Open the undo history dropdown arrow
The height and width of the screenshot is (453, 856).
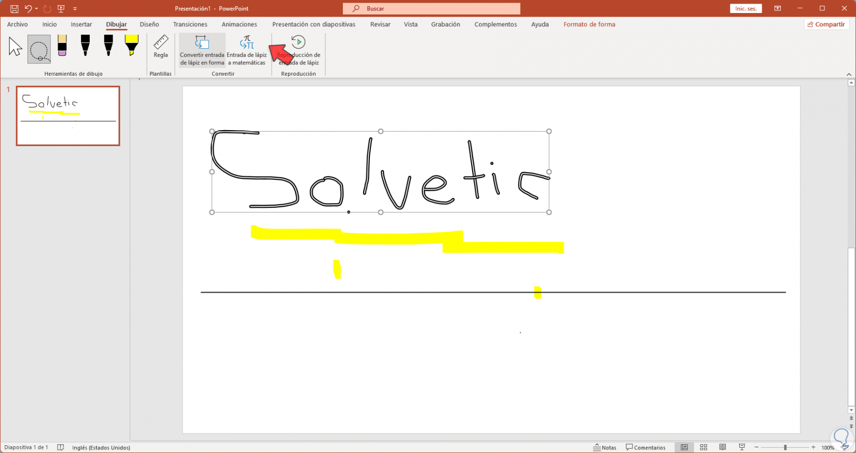(x=36, y=9)
